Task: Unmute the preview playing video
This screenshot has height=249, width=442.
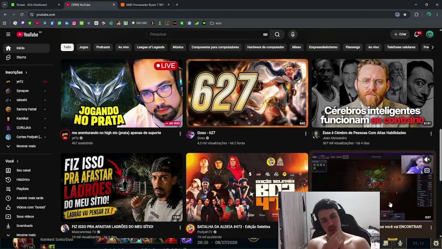Action: click(x=427, y=159)
